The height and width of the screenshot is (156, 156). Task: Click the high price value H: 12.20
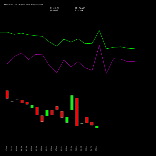80,8
